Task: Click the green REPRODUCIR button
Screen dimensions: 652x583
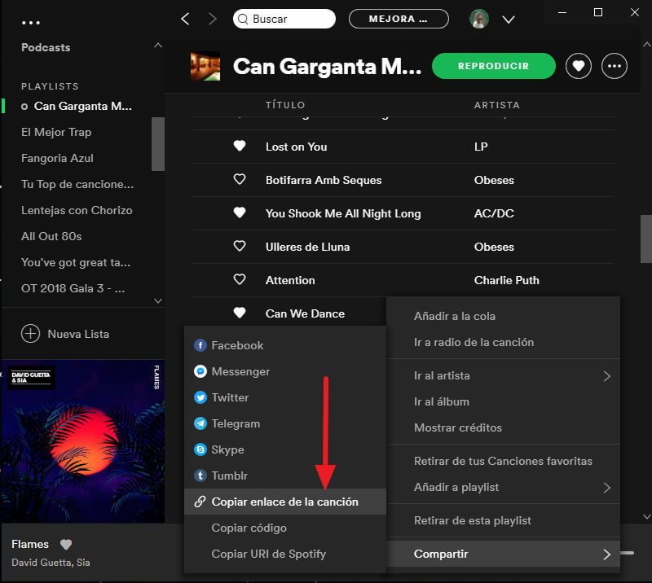Action: [x=494, y=66]
